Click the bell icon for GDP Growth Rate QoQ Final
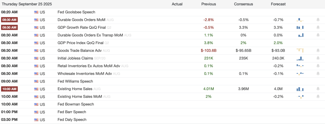Screen dimensions: 325x124 click(x=318, y=27)
